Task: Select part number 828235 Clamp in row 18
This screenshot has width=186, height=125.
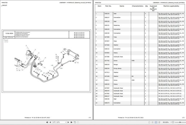Action: (107, 84)
